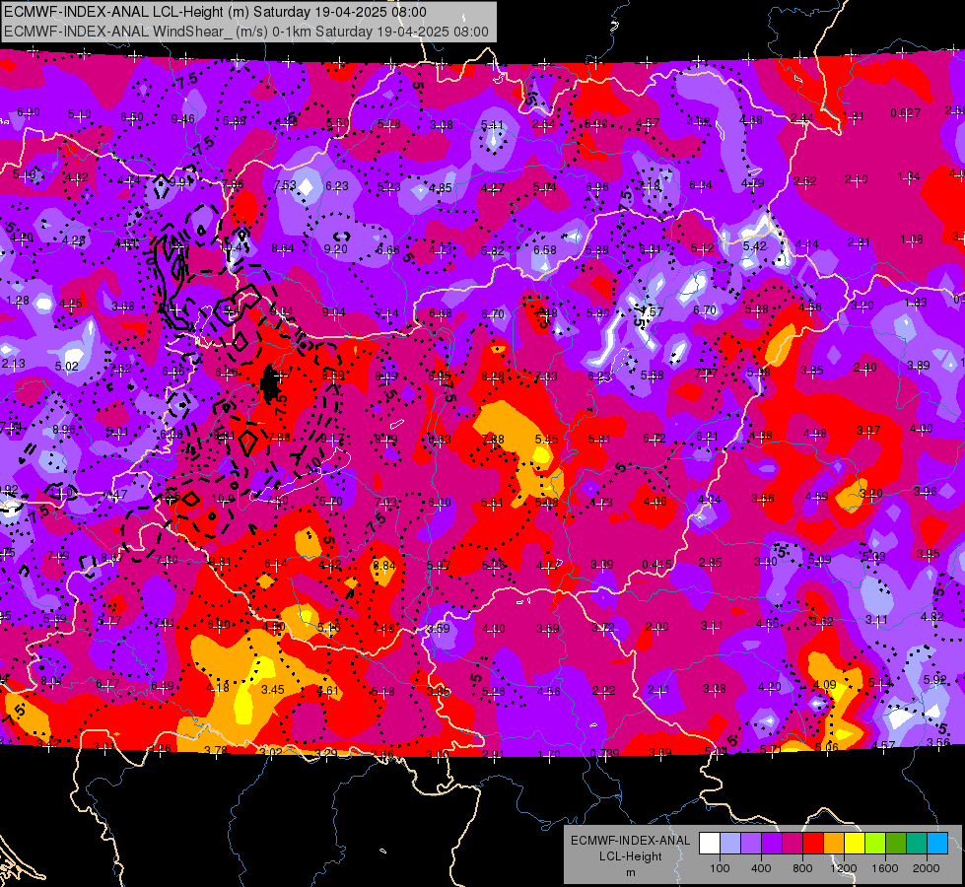The width and height of the screenshot is (965, 887).
Task: Click the wind shear value 0.415
Action: point(656,564)
